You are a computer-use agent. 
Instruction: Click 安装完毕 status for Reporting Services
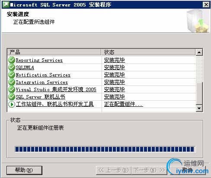115,60
